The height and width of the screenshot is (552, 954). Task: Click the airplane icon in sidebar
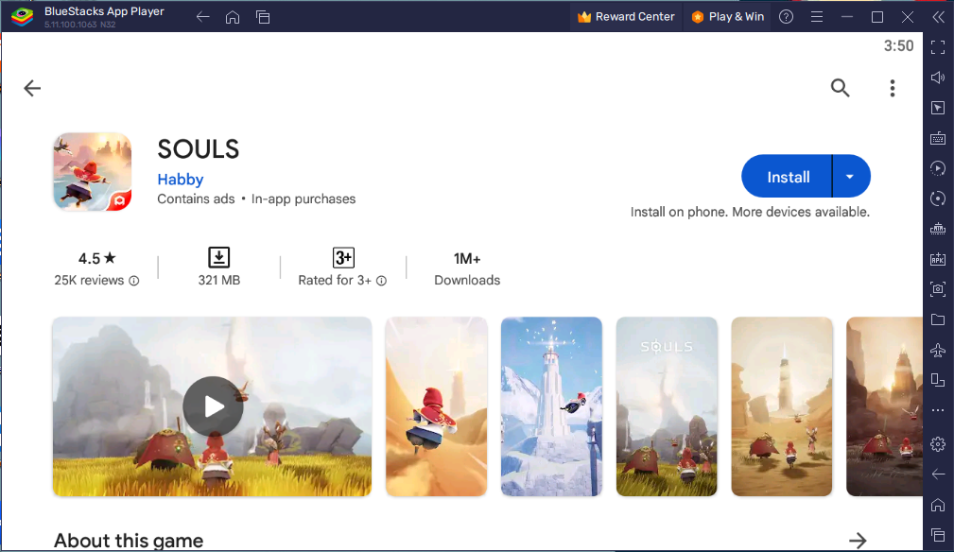(x=938, y=350)
